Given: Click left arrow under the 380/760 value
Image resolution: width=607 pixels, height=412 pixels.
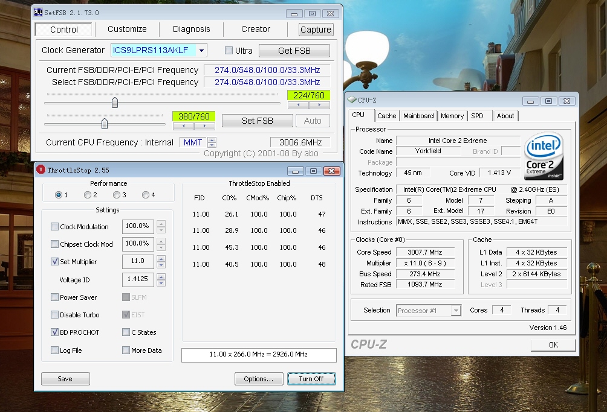Looking at the screenshot, I should coord(184,126).
